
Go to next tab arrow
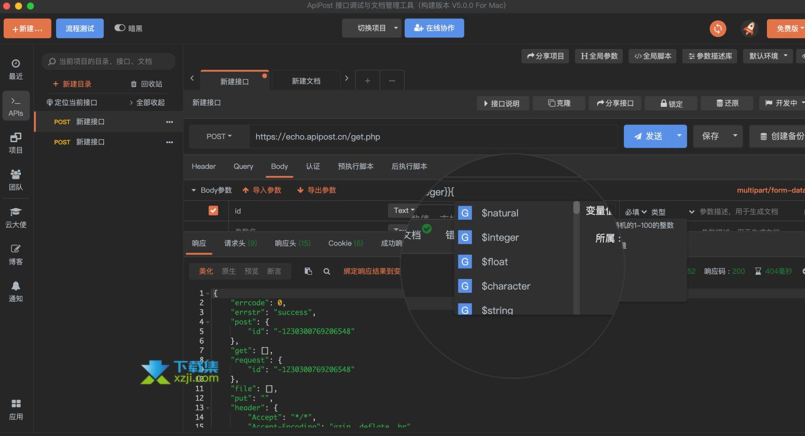[x=346, y=78]
